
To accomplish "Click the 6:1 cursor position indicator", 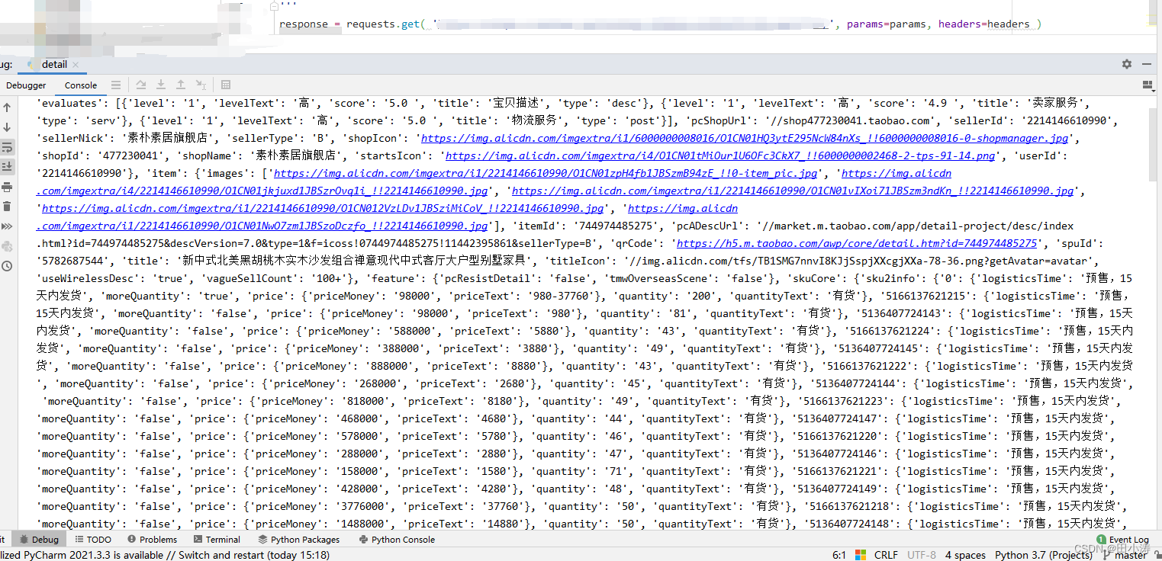I will tap(839, 555).
